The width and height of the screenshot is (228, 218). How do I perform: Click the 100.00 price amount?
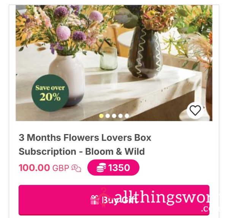coord(34,168)
